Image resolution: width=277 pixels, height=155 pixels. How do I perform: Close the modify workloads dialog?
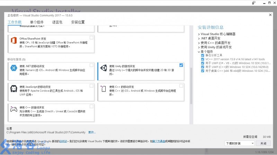tap(270, 15)
